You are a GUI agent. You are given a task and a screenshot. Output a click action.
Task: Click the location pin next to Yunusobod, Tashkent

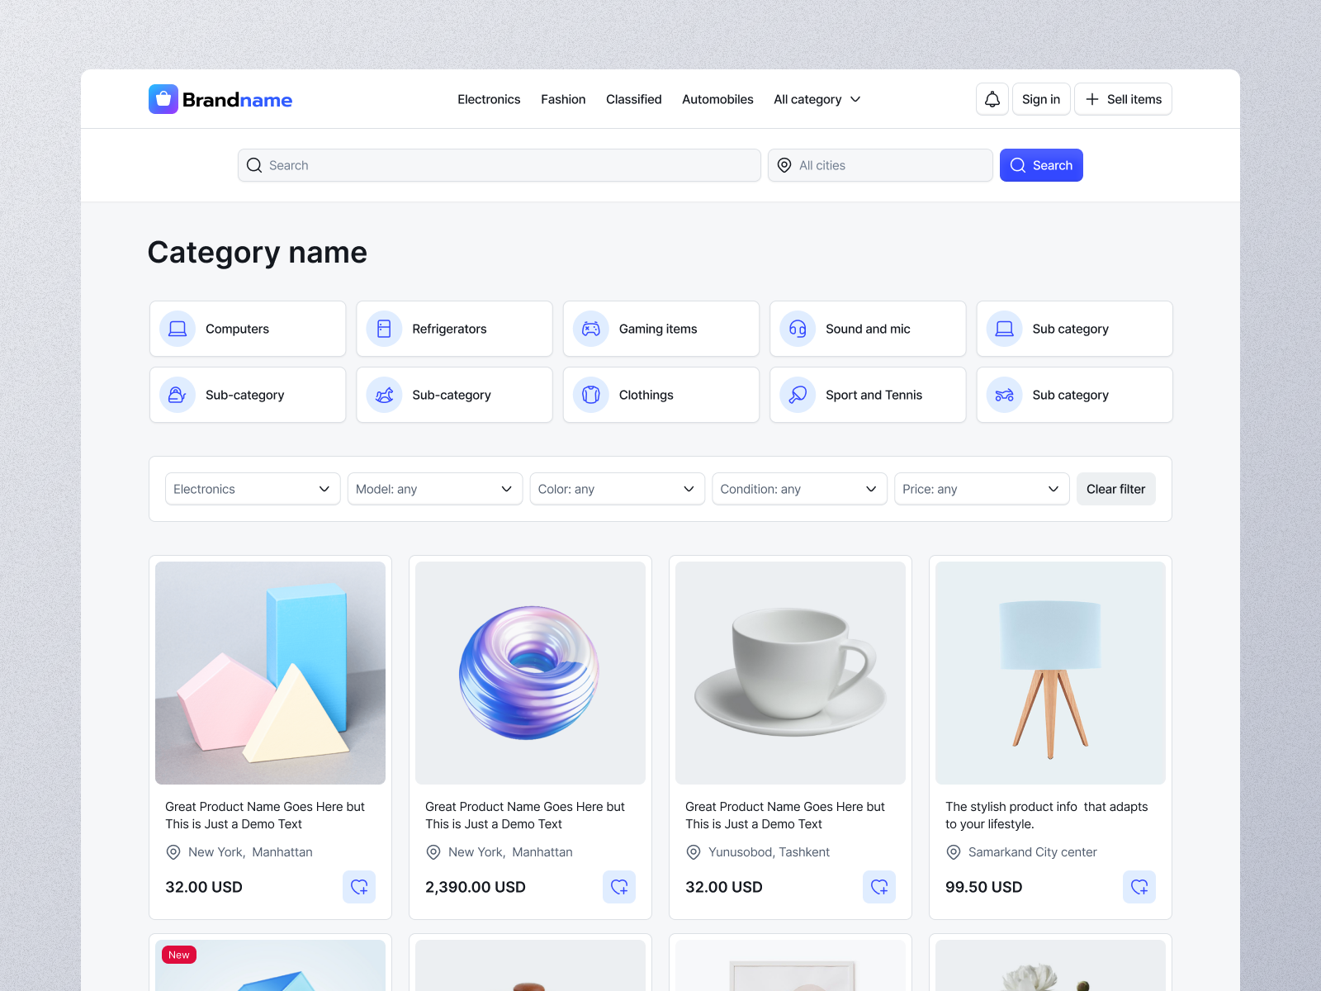(x=694, y=852)
